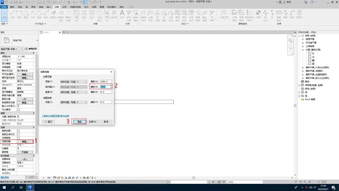The height and width of the screenshot is (191, 339).
Task: Collapse the 立面 (建筑立面) tree node
Action: (x=303, y=50)
